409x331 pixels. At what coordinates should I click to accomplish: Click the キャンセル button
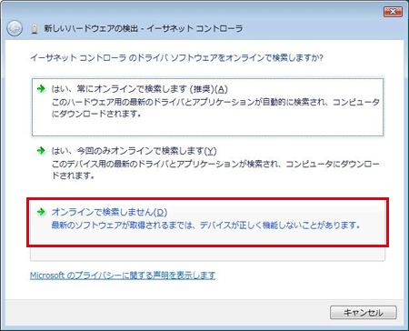(x=364, y=313)
